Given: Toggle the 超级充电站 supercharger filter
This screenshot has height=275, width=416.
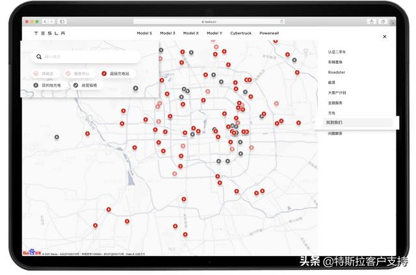Looking at the screenshot, I should click(x=116, y=73).
